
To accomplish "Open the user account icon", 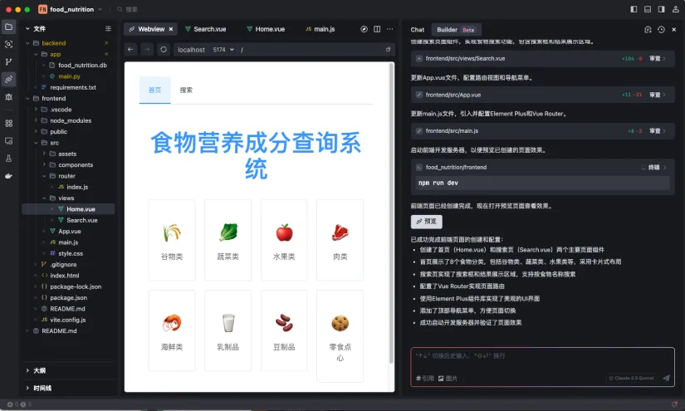I will click(x=675, y=9).
